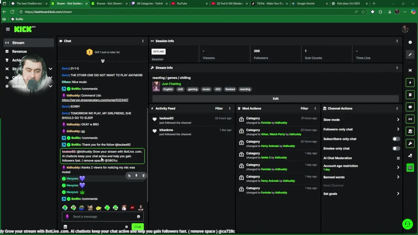Switch to Browse - Kick Streaming browser tab
This screenshot has width=418, height=235.
pos(110,4)
